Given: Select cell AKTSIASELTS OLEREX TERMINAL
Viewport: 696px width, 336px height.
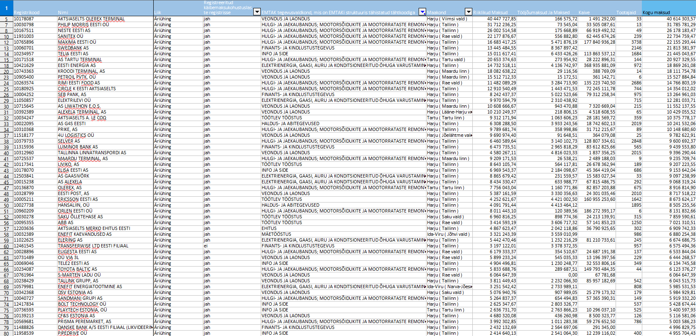Looking at the screenshot, I should 91,19.
